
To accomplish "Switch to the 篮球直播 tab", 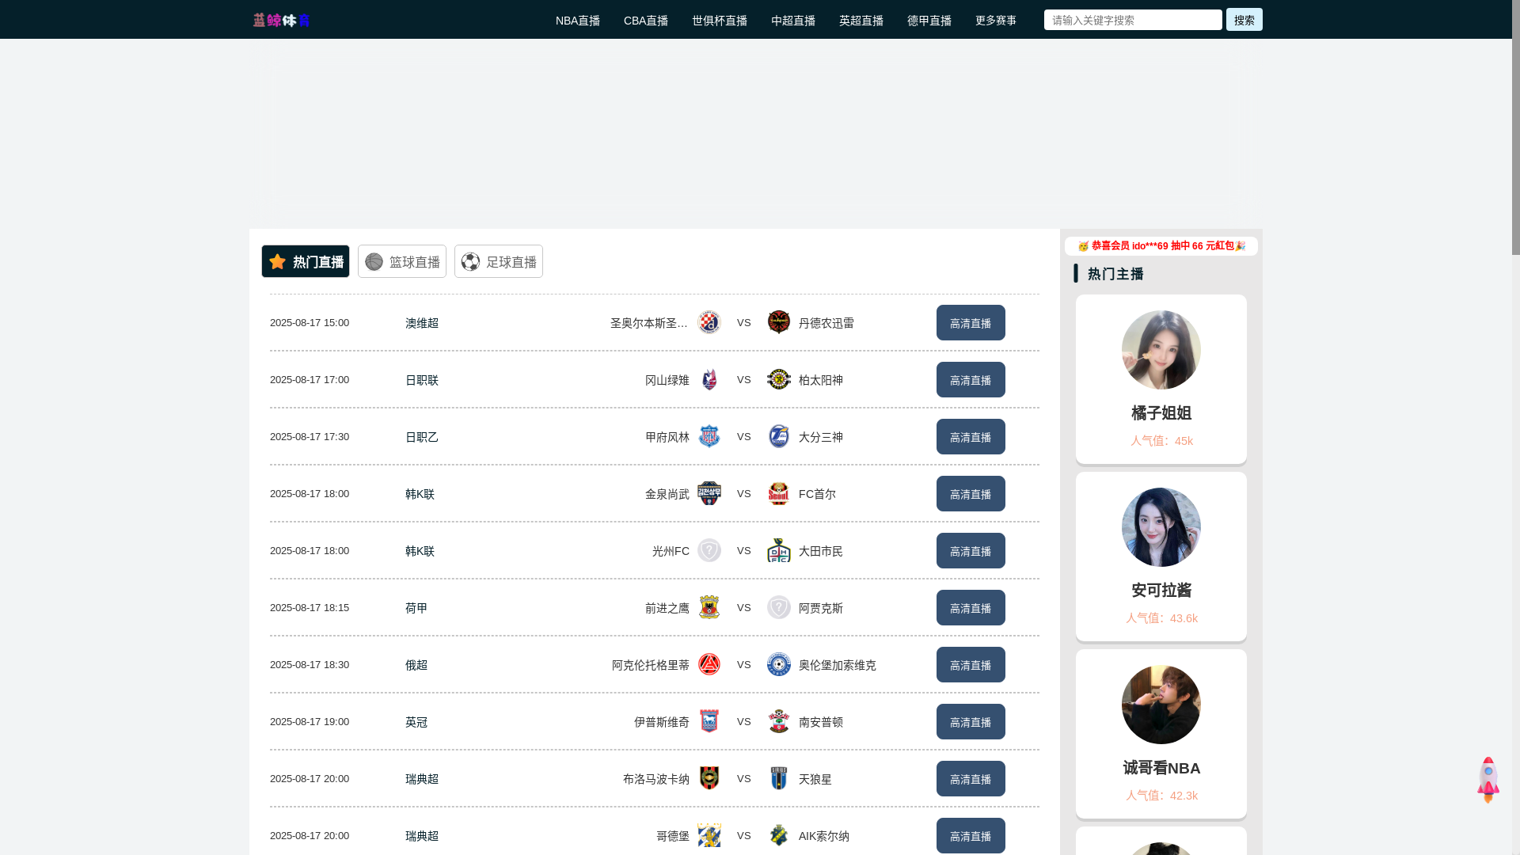I will coord(402,261).
